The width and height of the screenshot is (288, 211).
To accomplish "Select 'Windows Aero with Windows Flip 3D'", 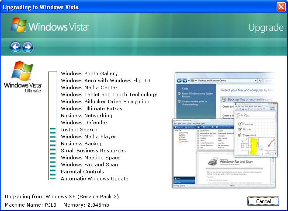I will pyautogui.click(x=106, y=81).
